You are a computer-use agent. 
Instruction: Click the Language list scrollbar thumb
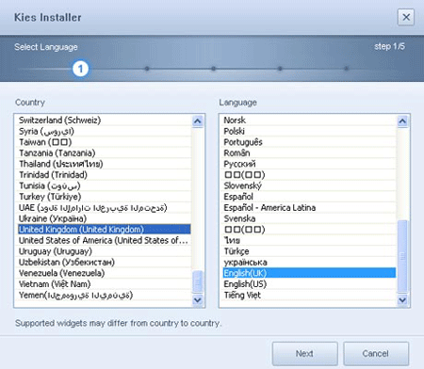(402, 257)
